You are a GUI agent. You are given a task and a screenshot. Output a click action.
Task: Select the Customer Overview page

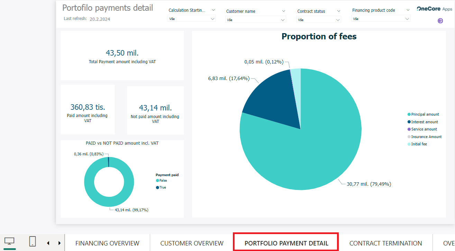tap(192, 243)
